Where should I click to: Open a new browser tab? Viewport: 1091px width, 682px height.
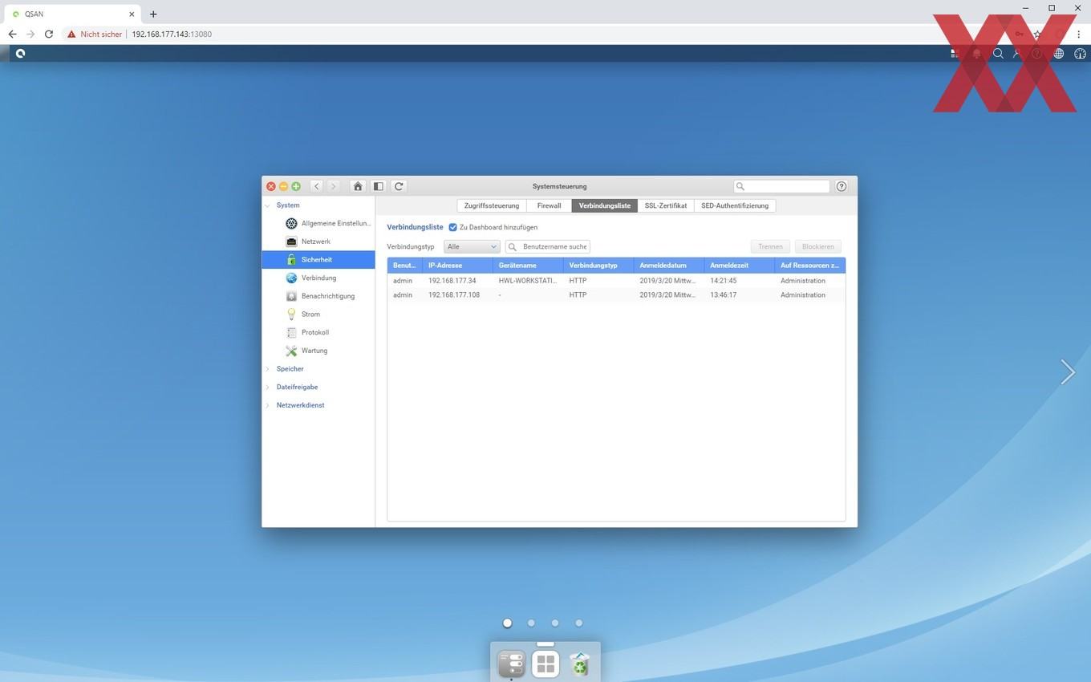(x=153, y=14)
